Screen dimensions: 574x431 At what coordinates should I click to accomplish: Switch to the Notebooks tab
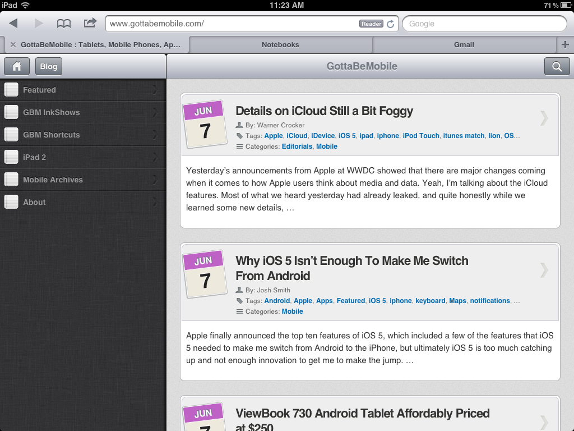click(x=280, y=45)
